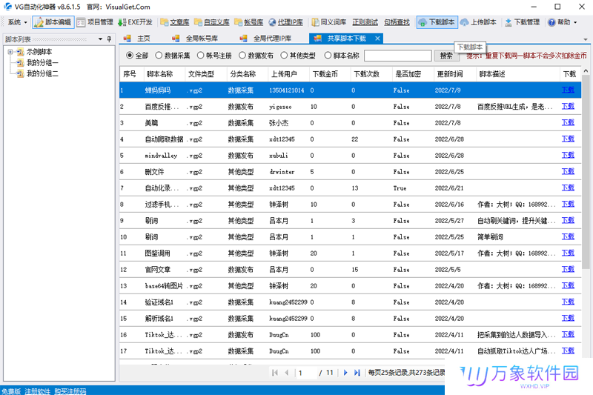Screen dimensions: 593x395
Task: Open the 帮助 help menu
Action: click(x=562, y=22)
